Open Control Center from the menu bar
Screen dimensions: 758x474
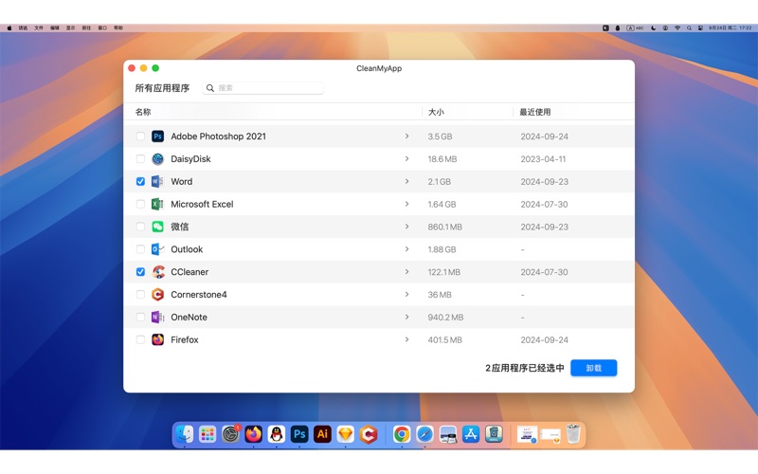pyautogui.click(x=700, y=28)
